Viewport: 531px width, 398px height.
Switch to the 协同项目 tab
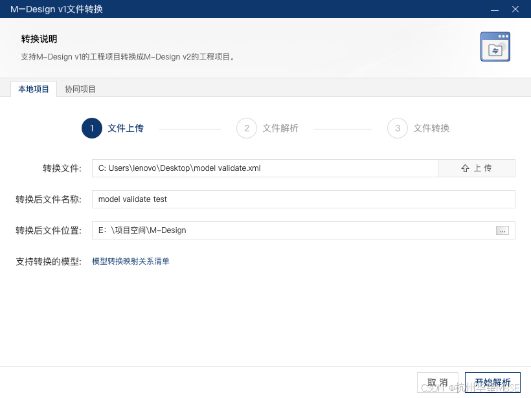(80, 89)
